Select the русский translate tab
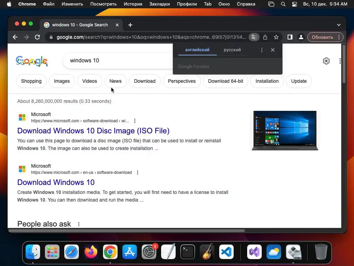Image resolution: width=354 pixels, height=266 pixels. coord(232,50)
